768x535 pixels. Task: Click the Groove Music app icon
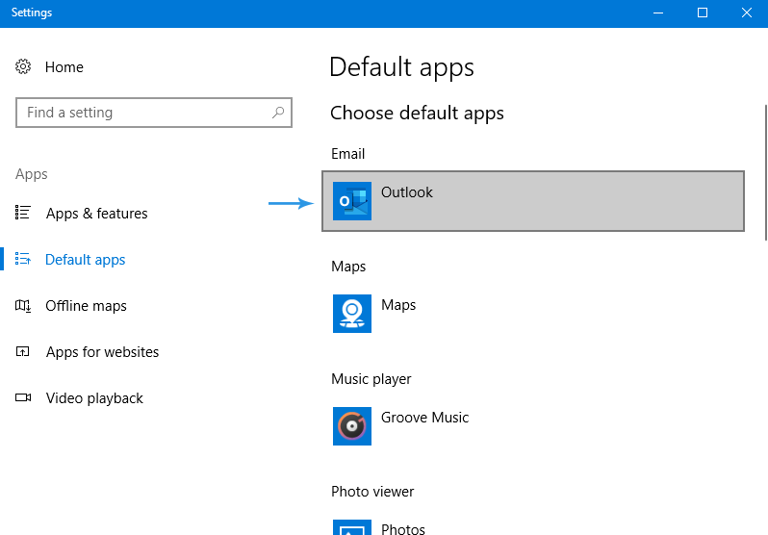(x=352, y=426)
